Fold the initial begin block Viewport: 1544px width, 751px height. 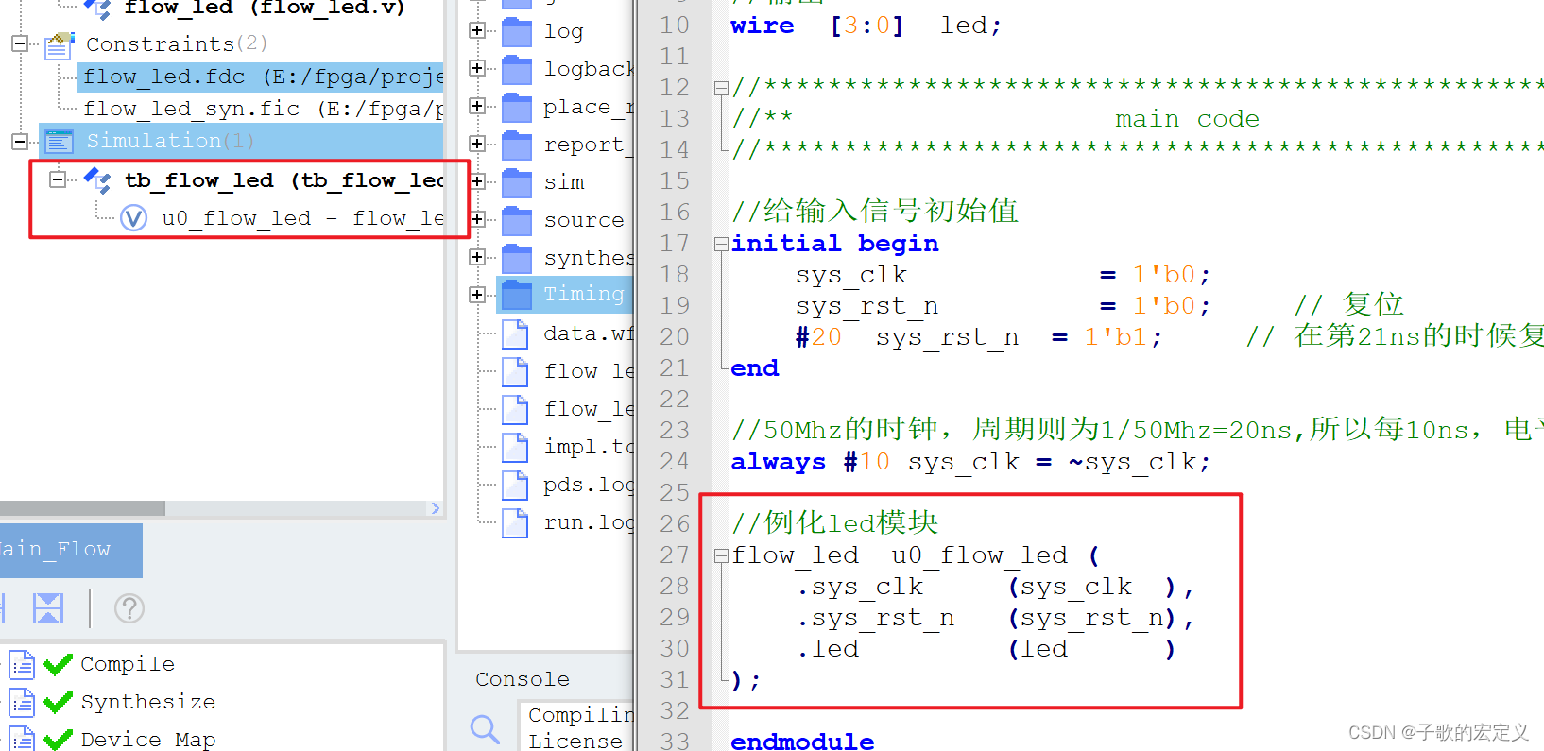tap(721, 244)
